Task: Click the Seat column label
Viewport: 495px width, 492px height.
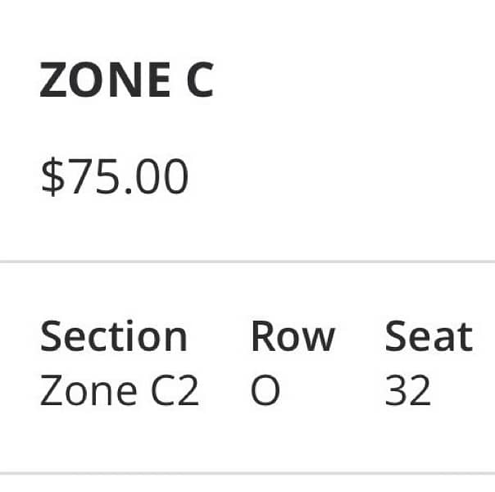Action: coord(429,336)
